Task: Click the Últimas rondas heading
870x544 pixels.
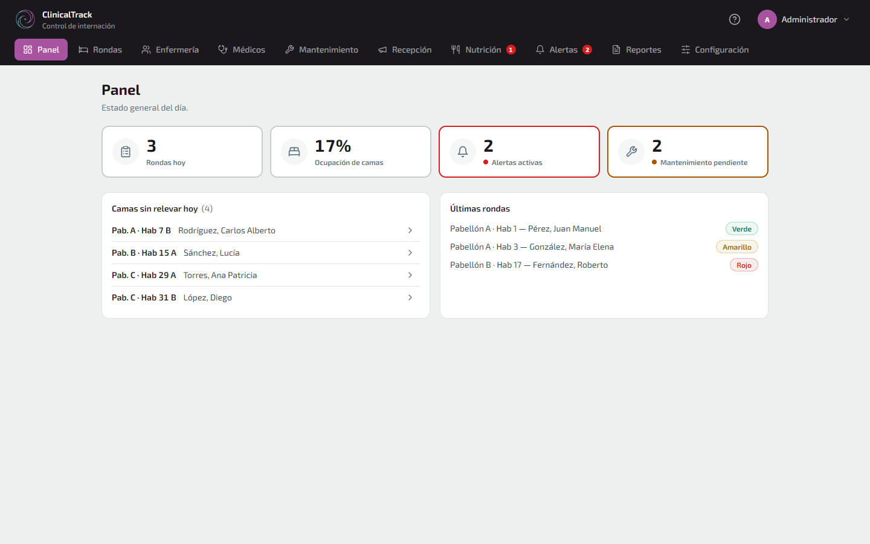Action: (x=480, y=209)
